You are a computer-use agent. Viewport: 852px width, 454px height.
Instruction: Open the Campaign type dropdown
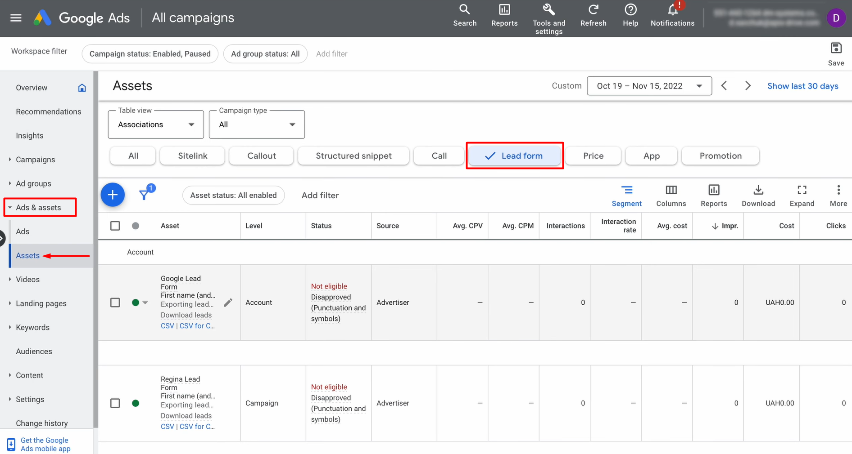tap(257, 125)
